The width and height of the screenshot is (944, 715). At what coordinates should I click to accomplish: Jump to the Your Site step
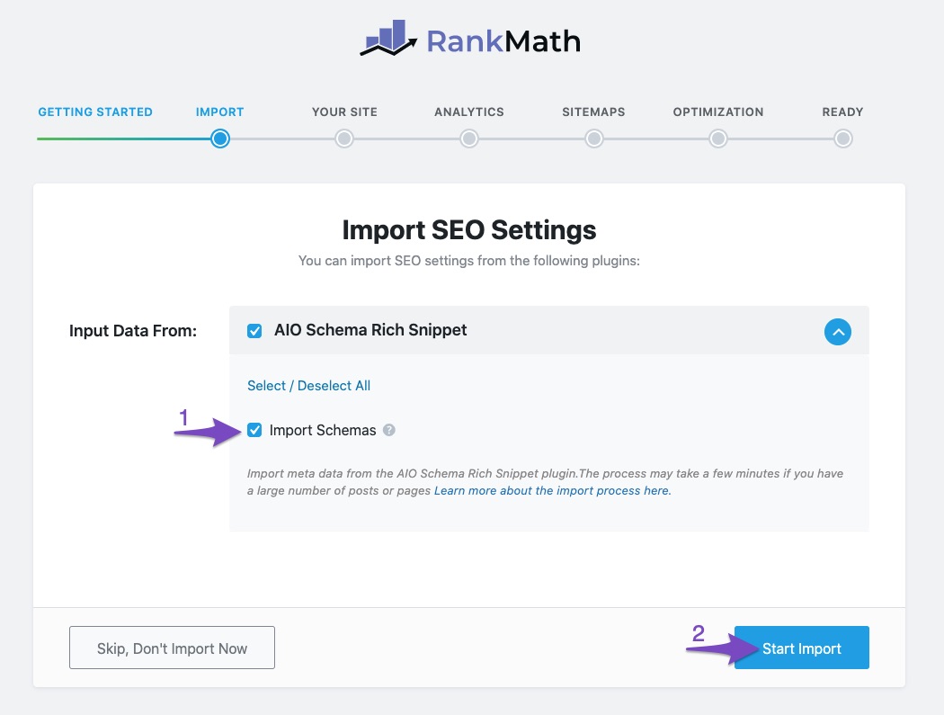pyautogui.click(x=344, y=112)
